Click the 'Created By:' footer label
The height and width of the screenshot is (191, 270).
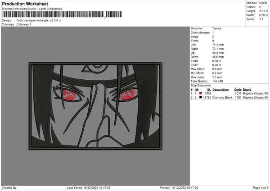coord(9,188)
